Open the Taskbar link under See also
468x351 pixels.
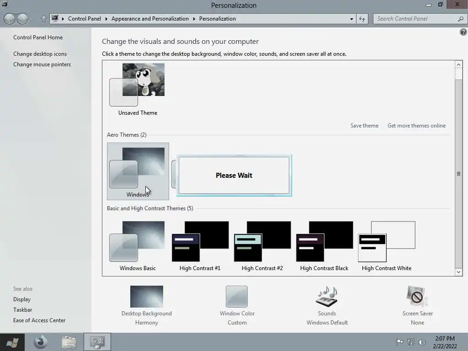click(23, 309)
